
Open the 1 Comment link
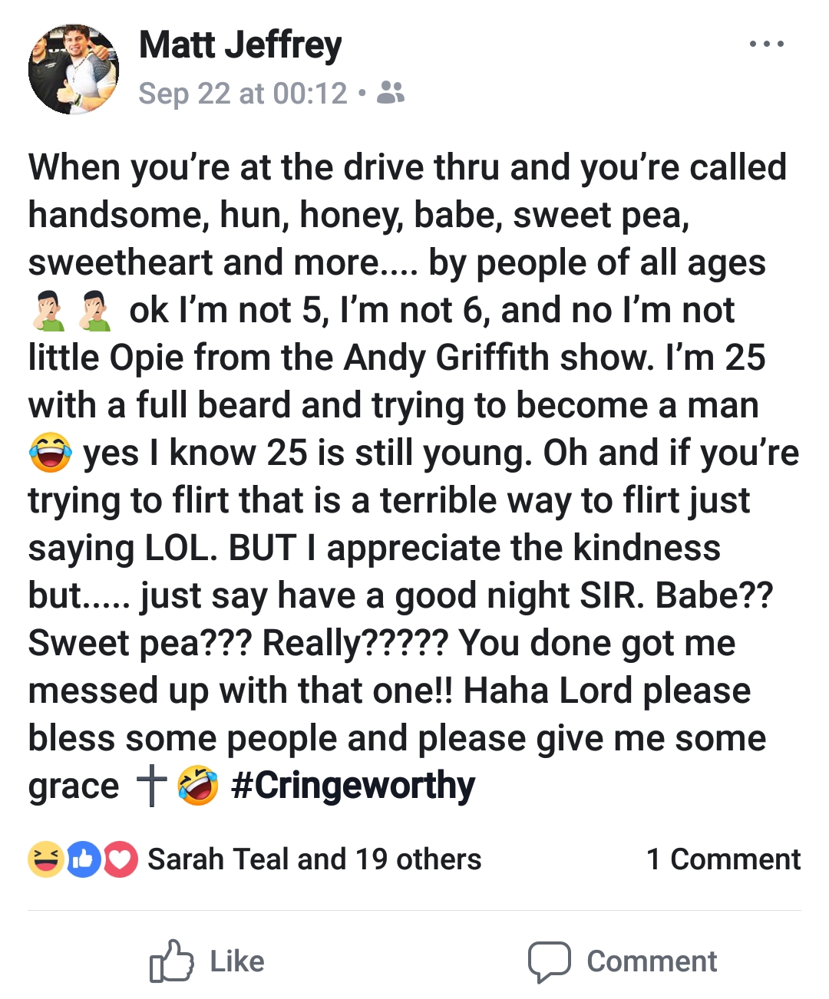[x=723, y=859]
